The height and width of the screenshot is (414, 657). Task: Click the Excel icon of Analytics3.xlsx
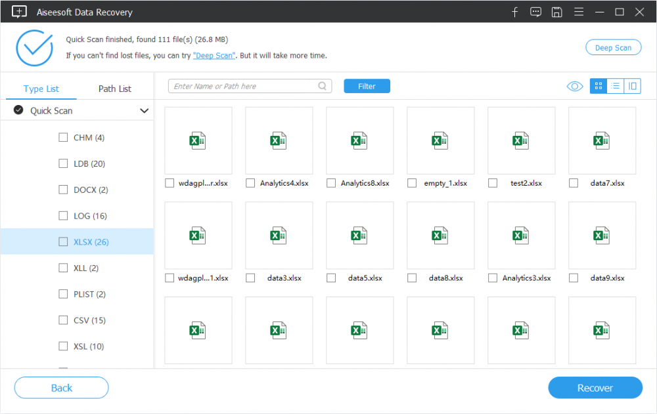[x=521, y=236]
